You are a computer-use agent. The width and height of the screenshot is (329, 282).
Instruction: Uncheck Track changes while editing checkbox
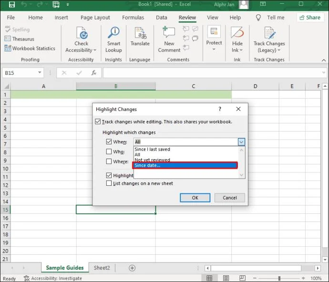(x=98, y=121)
